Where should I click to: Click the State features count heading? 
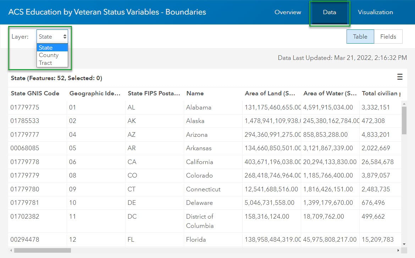point(56,78)
